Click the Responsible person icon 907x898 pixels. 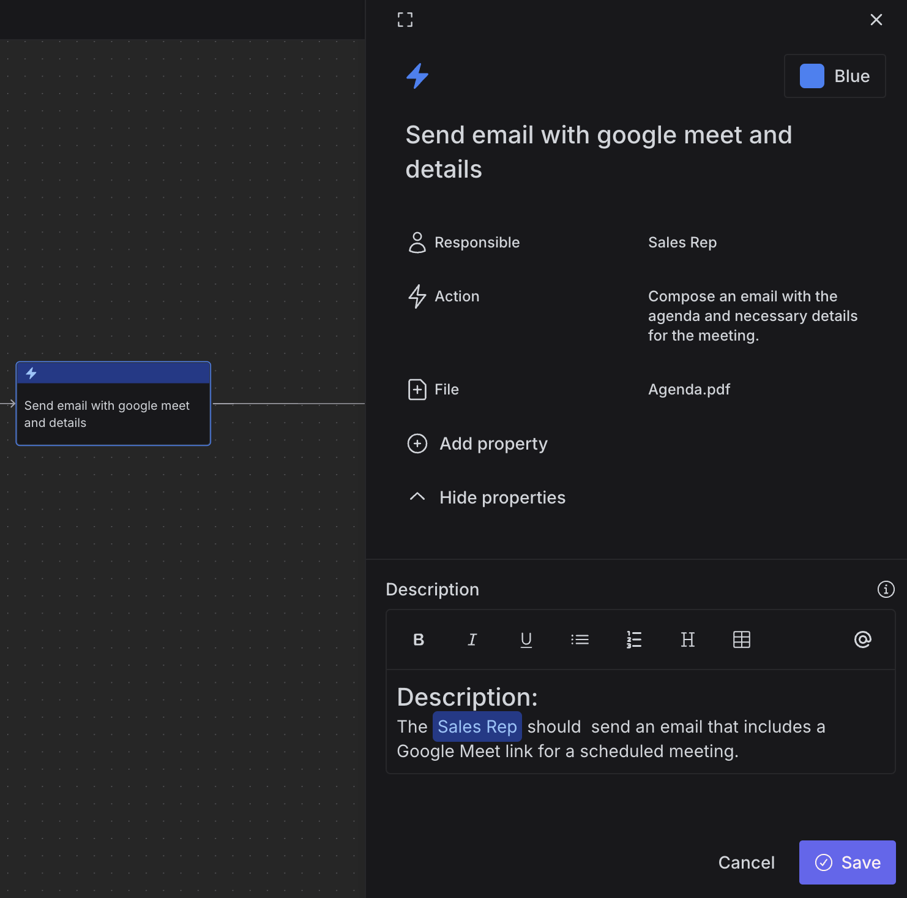[x=417, y=243]
